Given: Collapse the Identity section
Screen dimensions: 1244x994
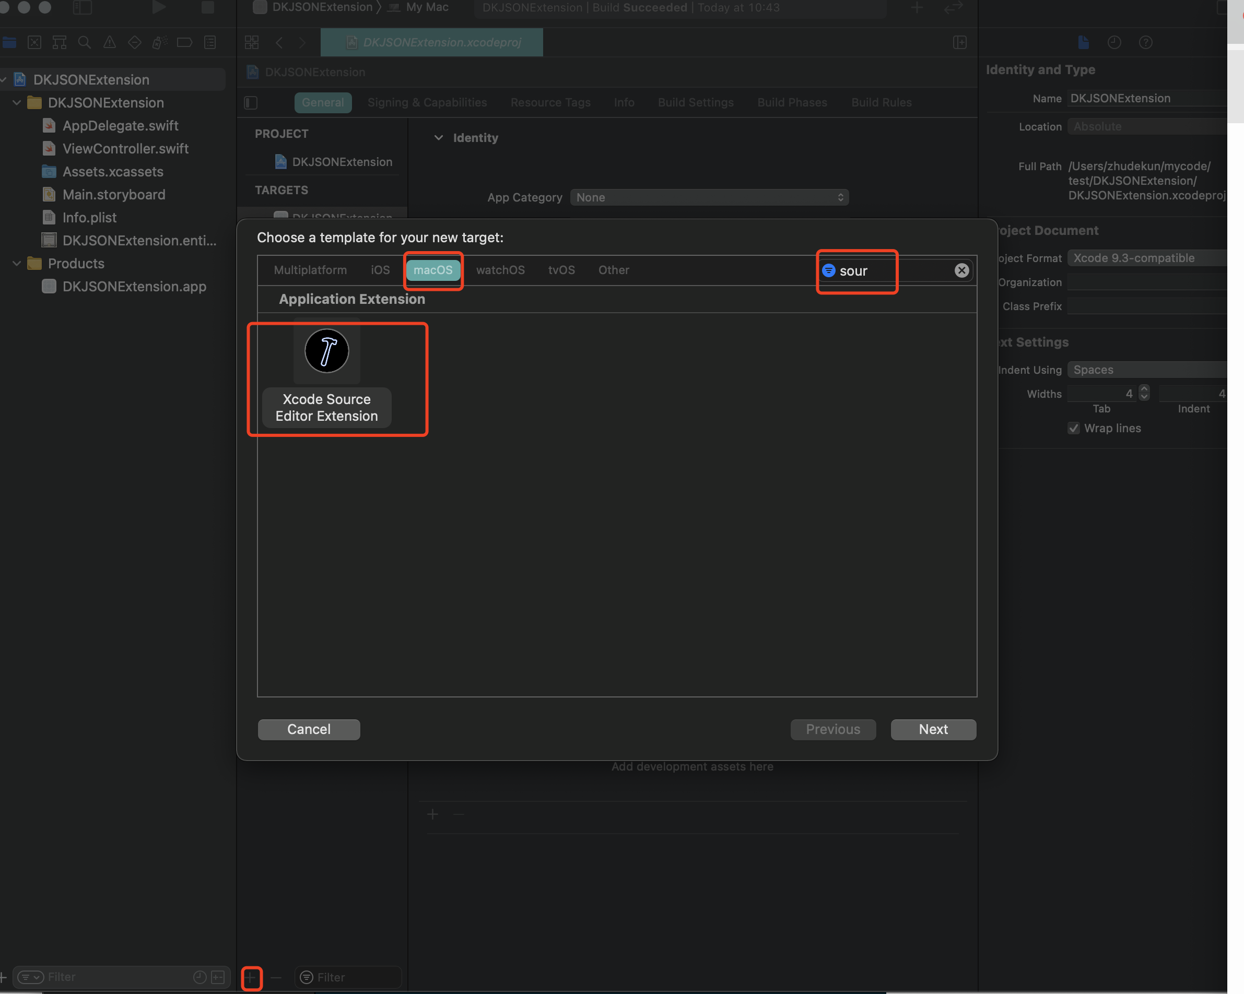Looking at the screenshot, I should [439, 138].
